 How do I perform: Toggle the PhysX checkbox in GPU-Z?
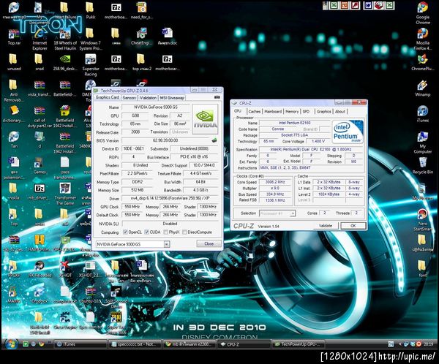[166, 232]
